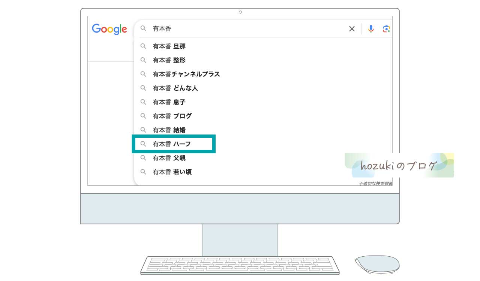Select suggestion 有本香 若い頃
Screen dimensions: 480x281
[172, 172]
